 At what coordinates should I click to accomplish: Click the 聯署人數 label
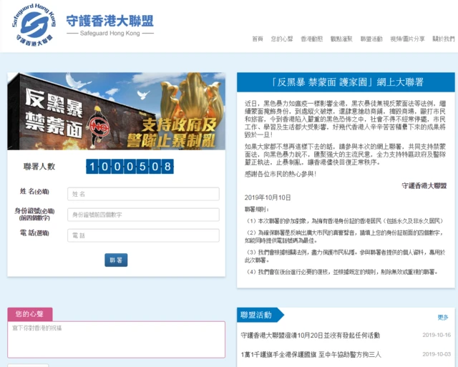(x=39, y=167)
